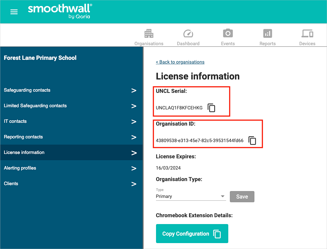Screen dimensions: 327x249
Task: Click the Smoothwall by Qoria logo
Action: [60, 12]
